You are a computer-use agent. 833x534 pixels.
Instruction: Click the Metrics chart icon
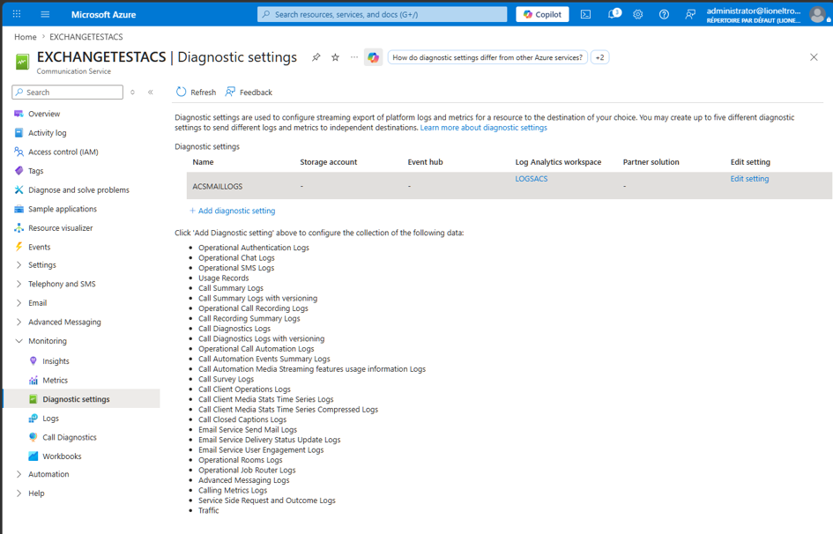[x=33, y=380]
